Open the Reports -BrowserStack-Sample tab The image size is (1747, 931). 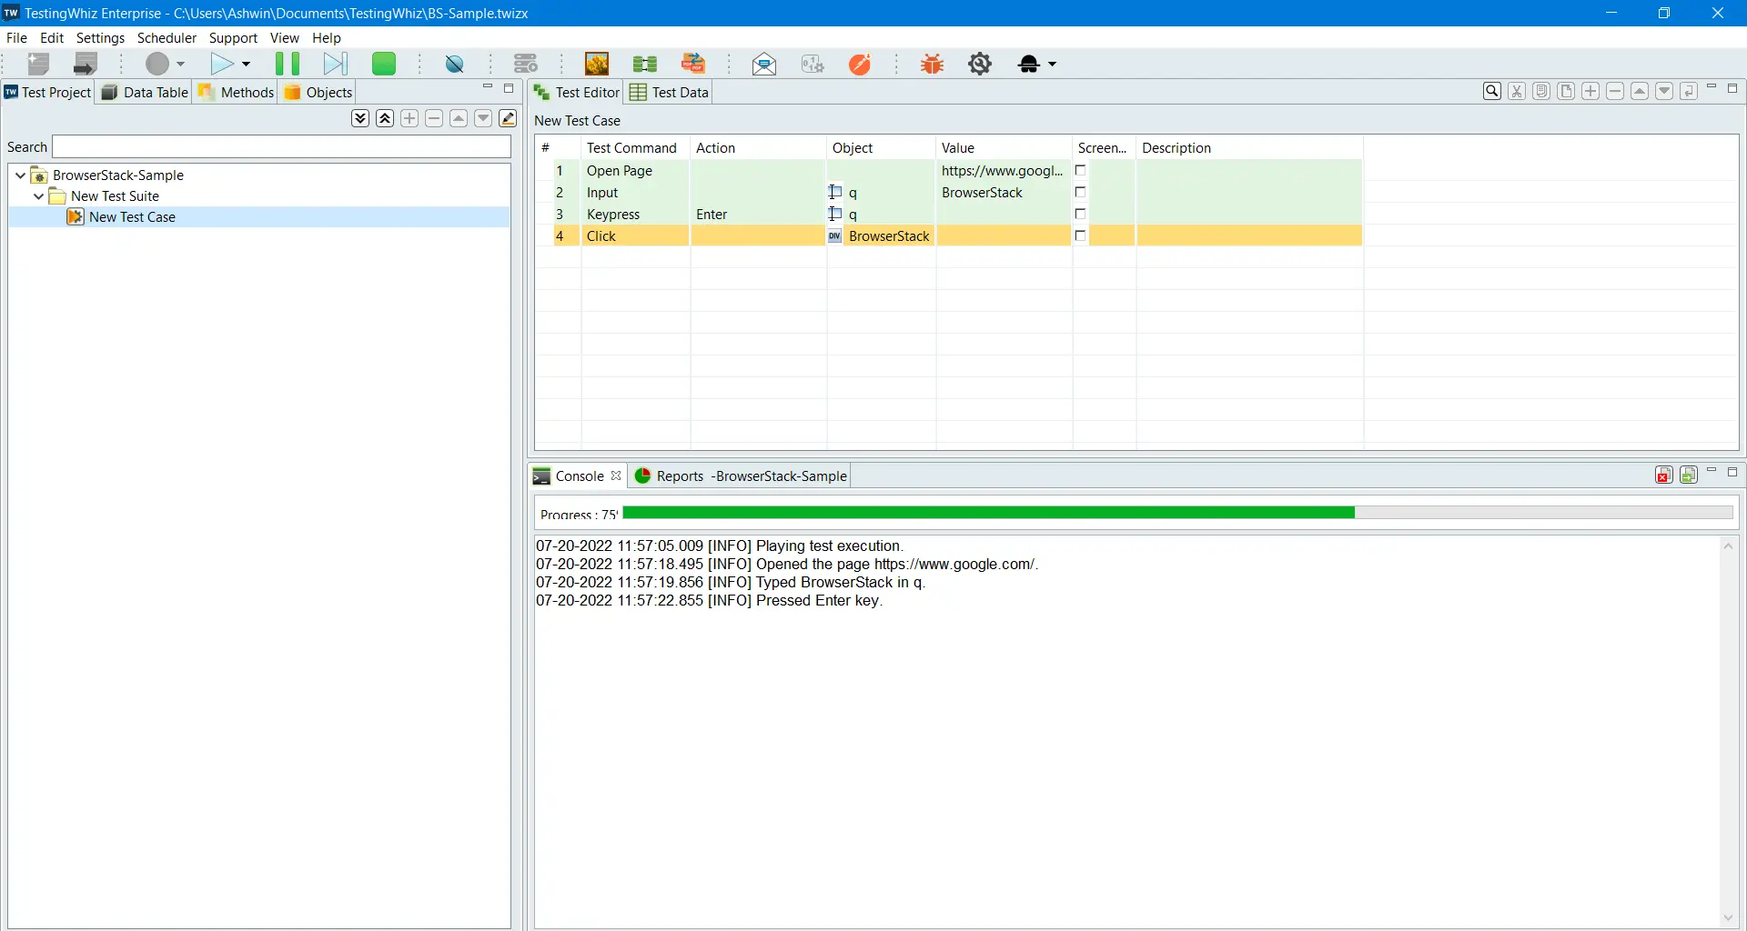point(741,476)
